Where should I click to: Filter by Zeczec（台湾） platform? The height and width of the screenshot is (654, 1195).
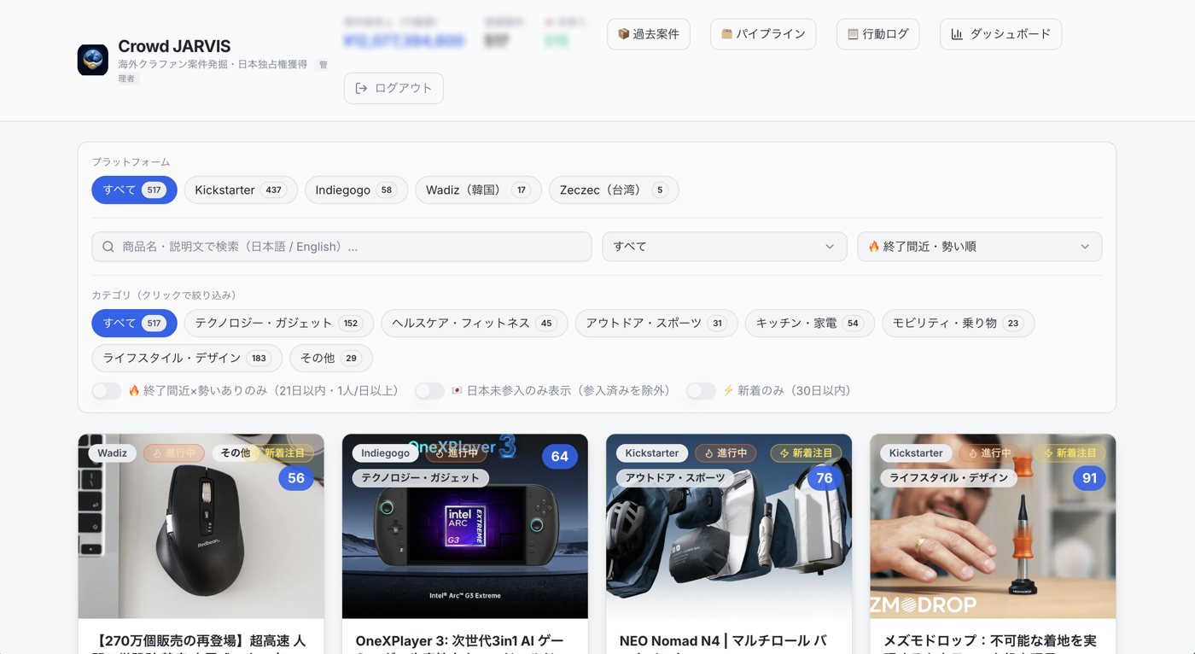(x=614, y=190)
